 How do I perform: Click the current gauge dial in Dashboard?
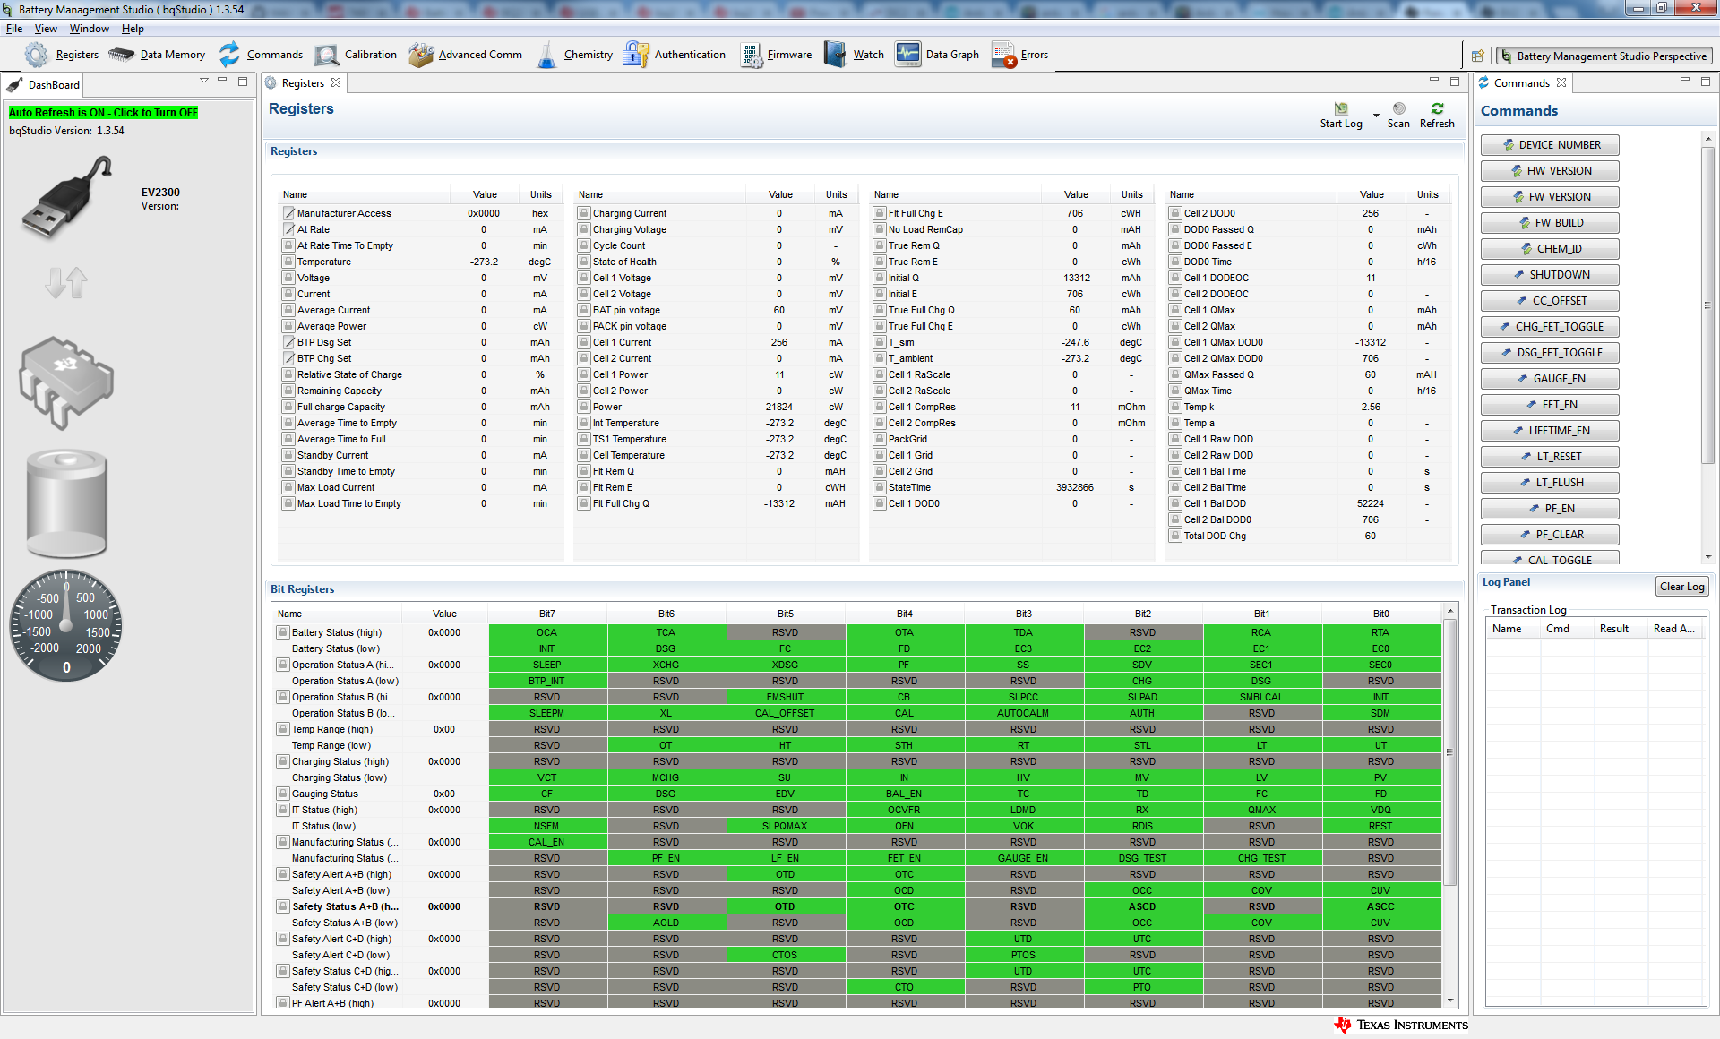(66, 626)
